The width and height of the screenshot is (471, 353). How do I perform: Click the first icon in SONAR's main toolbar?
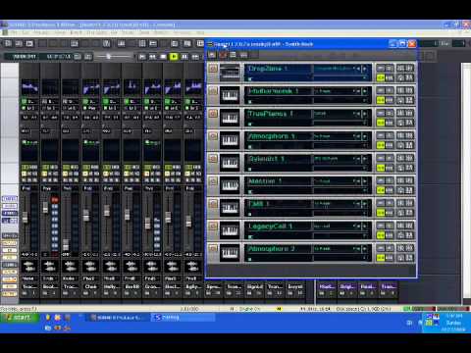9,43
